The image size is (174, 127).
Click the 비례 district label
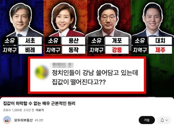click(30, 50)
